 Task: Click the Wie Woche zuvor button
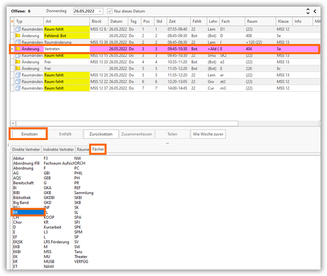(x=208, y=134)
